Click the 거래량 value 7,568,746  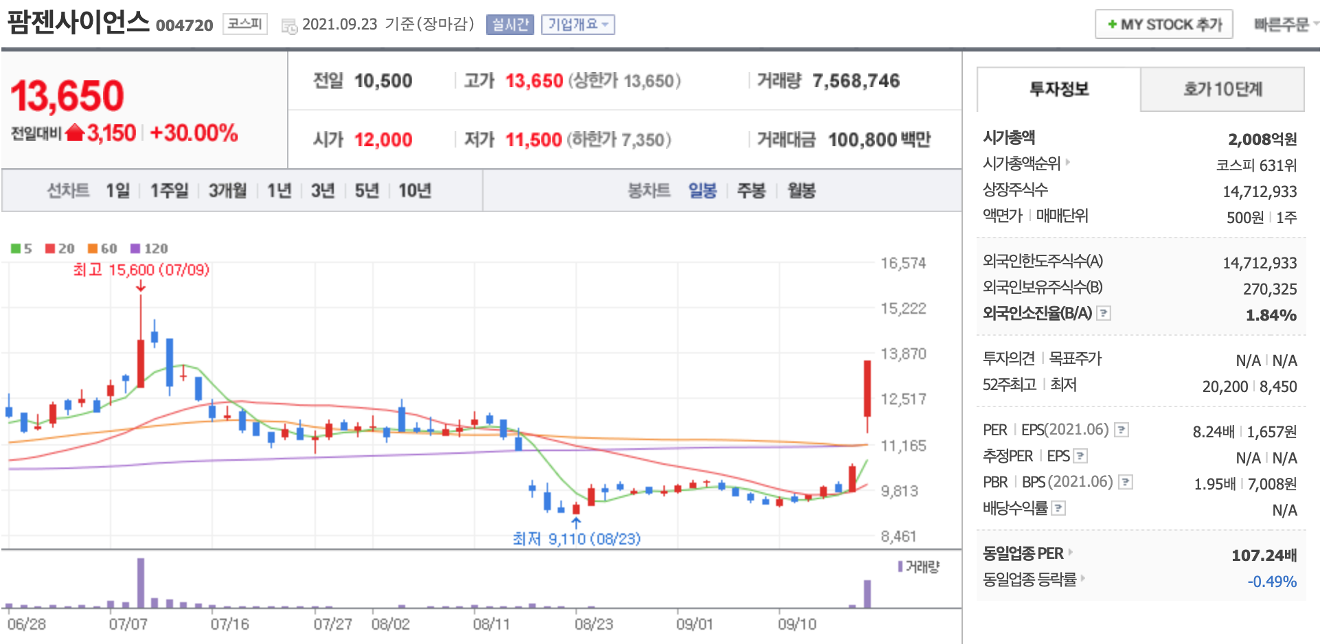pos(856,81)
